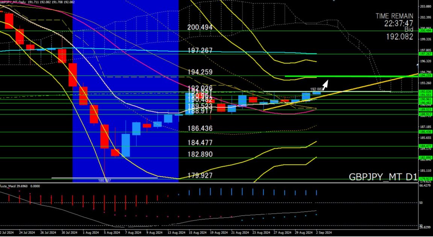
Task: Click the white up-arrow near 194.259
Action: pos(325,84)
